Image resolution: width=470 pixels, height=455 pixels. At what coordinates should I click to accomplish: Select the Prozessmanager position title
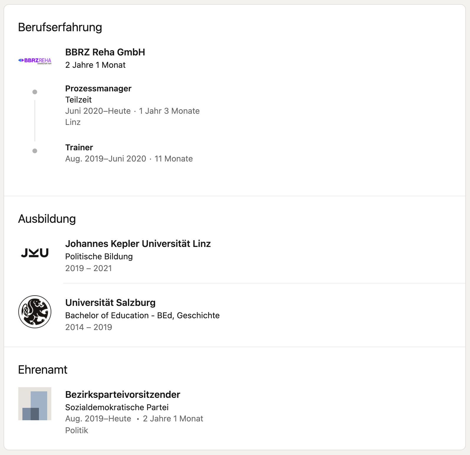tap(98, 88)
